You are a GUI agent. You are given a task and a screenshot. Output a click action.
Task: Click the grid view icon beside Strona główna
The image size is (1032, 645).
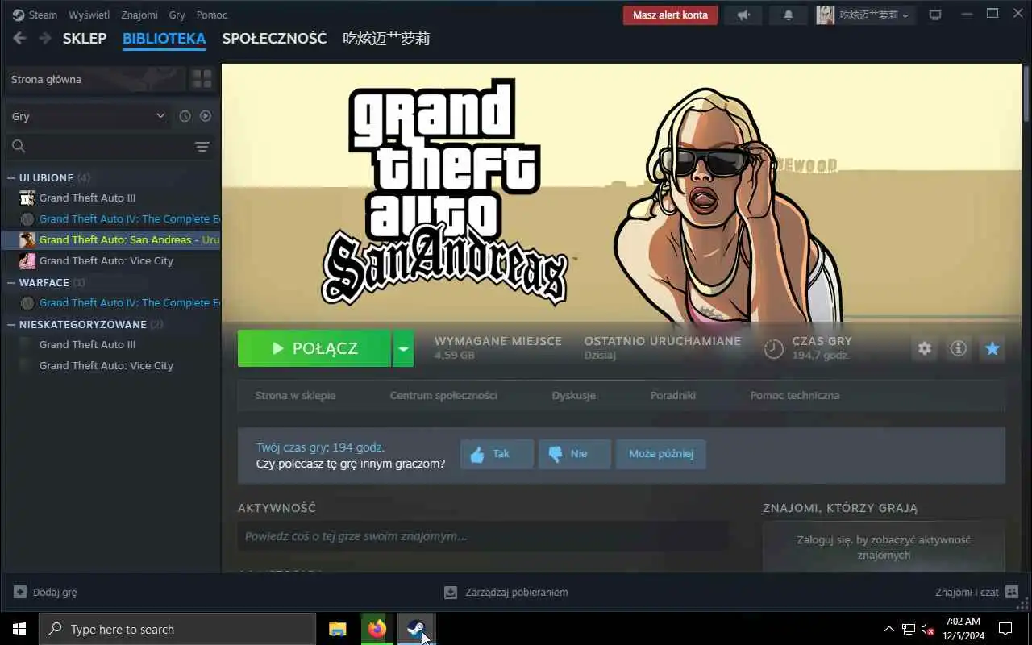pos(202,79)
